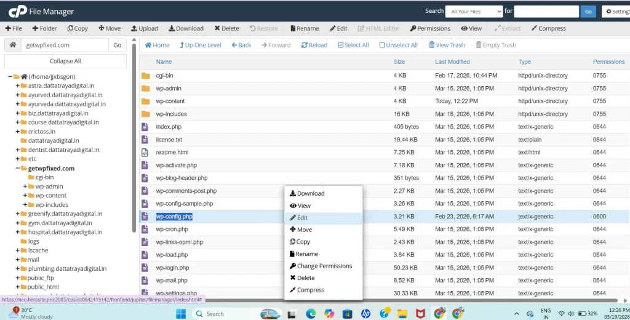Screen dimensions: 630x320
Task: Go to Home in navigation bar
Action: point(157,45)
